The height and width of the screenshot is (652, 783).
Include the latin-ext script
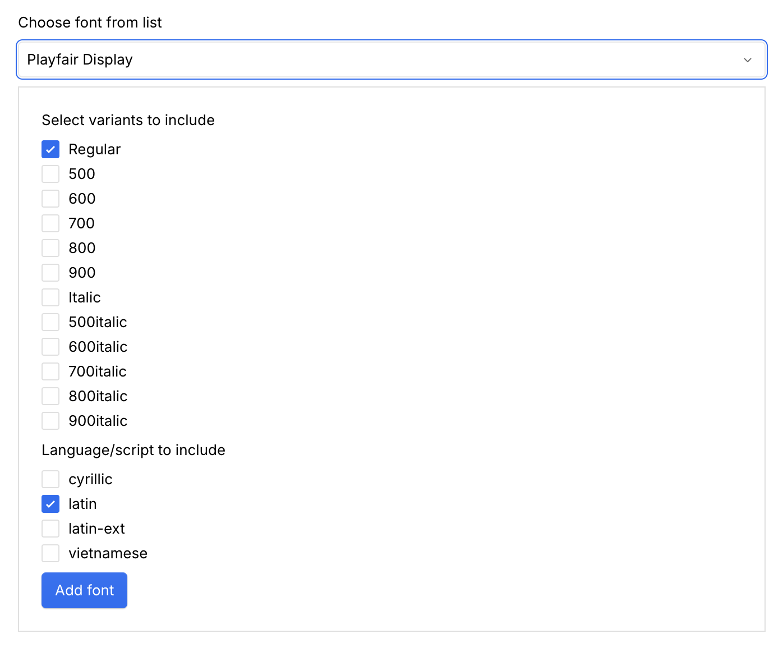[50, 529]
